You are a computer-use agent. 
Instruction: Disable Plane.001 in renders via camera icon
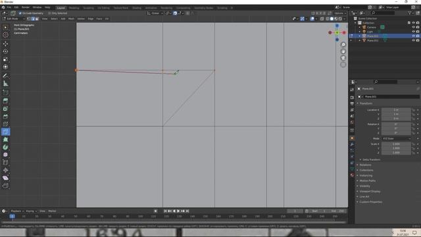pos(418,36)
